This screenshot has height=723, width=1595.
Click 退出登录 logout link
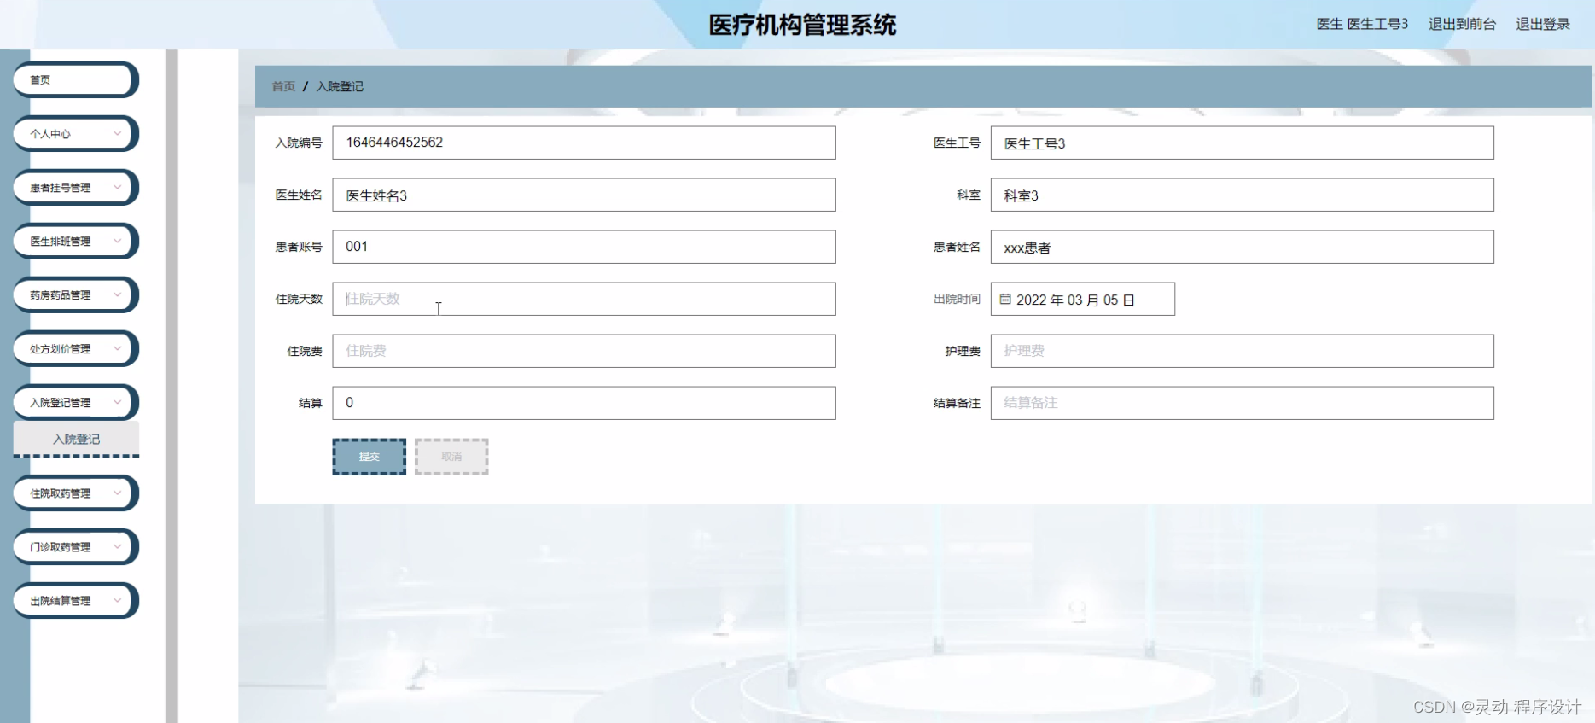pos(1542,24)
